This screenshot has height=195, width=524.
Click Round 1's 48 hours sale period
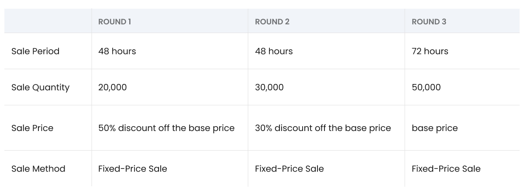tap(117, 51)
